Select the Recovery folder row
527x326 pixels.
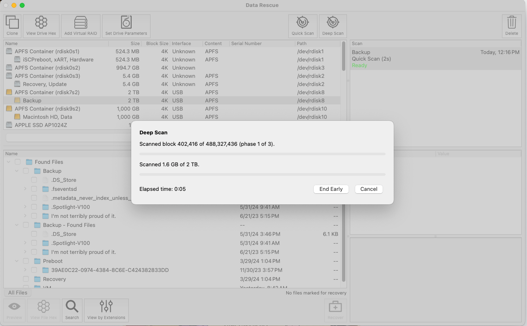tap(54, 279)
